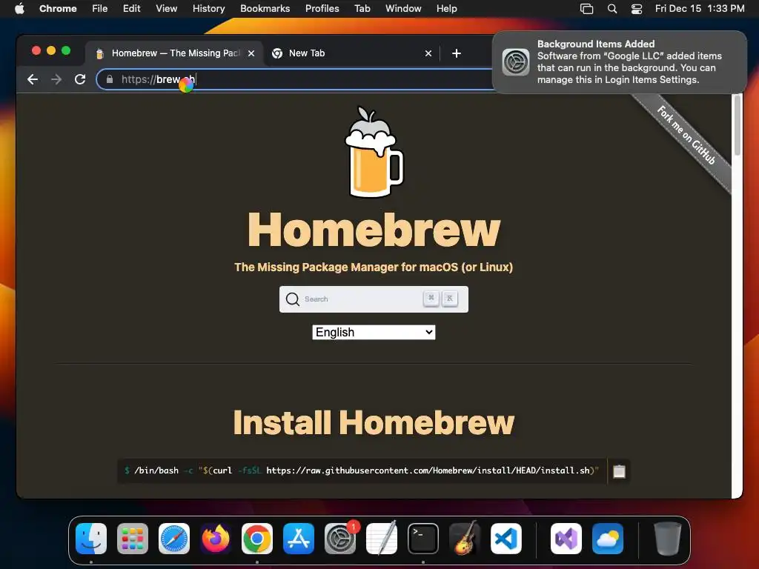Open TextEdit from the Dock
Screen dimensions: 759x569
[x=382, y=539]
